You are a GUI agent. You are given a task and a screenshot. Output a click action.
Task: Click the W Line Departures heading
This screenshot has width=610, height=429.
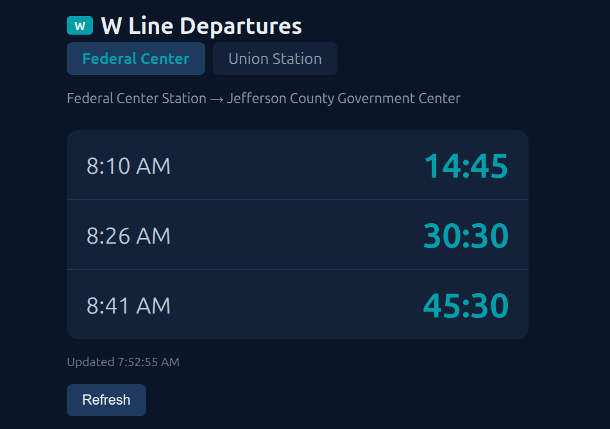[201, 26]
